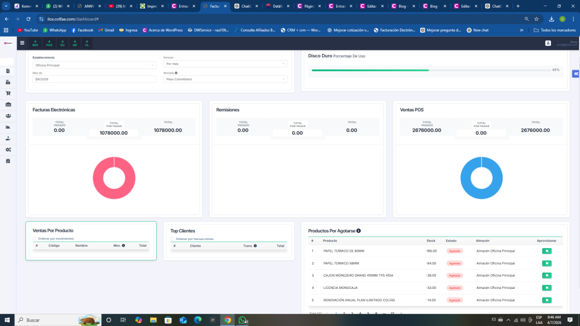Click the +POS quick-create shortcut
580x326 pixels.
click(49, 43)
